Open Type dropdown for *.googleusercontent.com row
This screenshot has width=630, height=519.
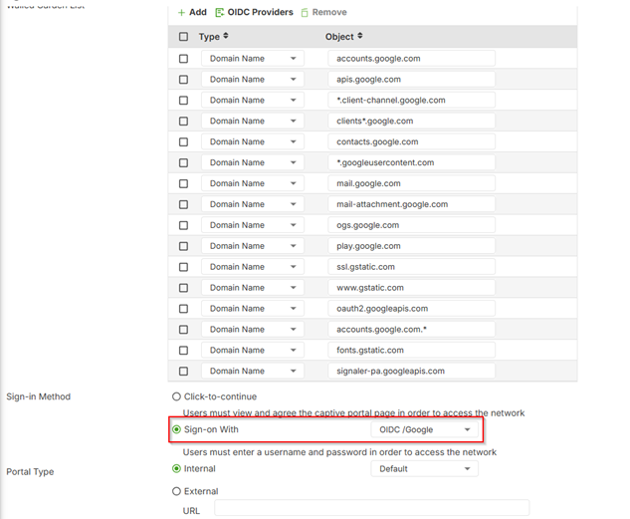(x=253, y=162)
